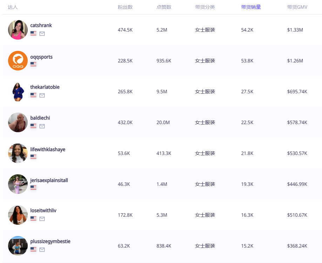Click the envelope icon under loseitwithliv
This screenshot has width=322, height=263.
[x=42, y=219]
